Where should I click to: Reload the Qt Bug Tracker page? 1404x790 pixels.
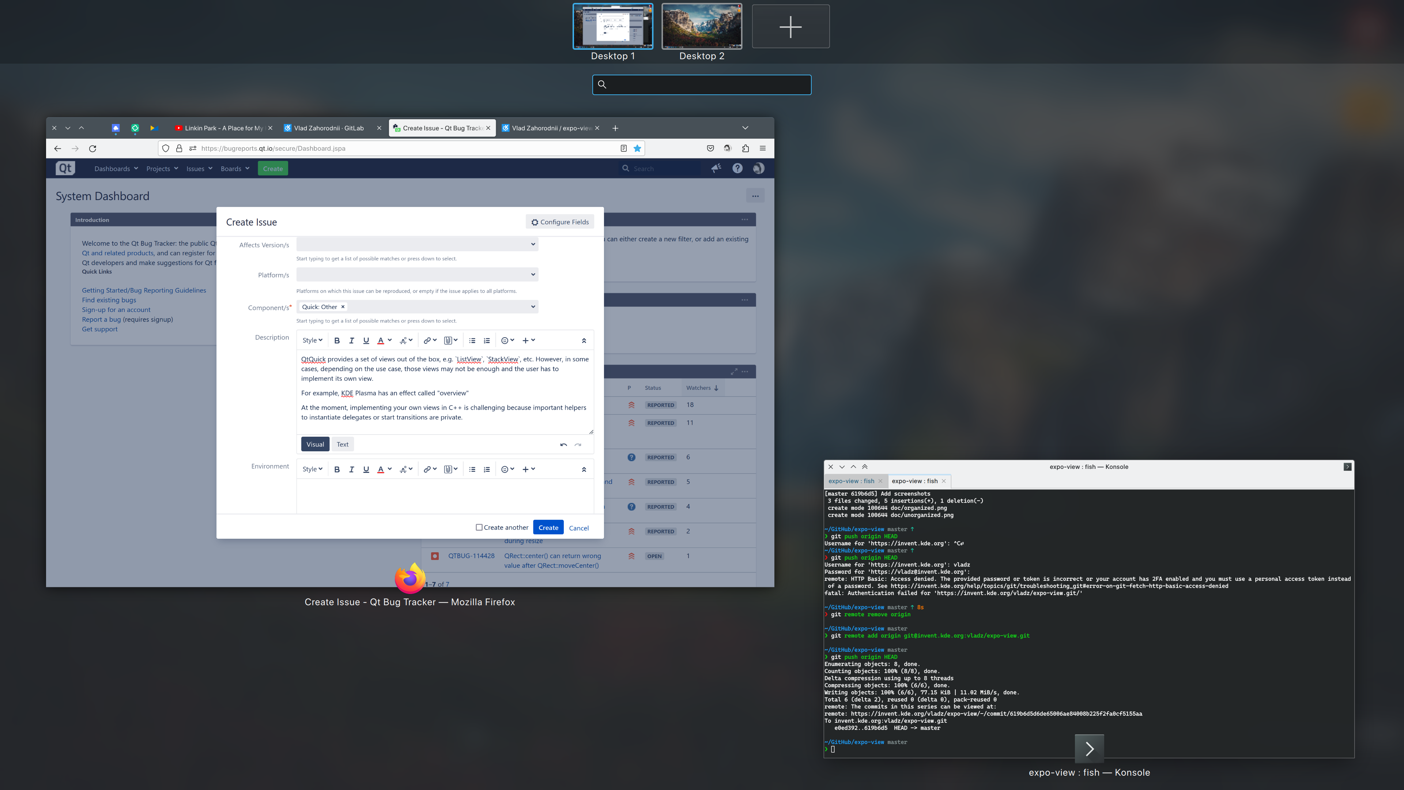tap(93, 148)
